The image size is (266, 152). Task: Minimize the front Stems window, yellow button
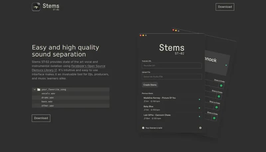pos(143,36)
